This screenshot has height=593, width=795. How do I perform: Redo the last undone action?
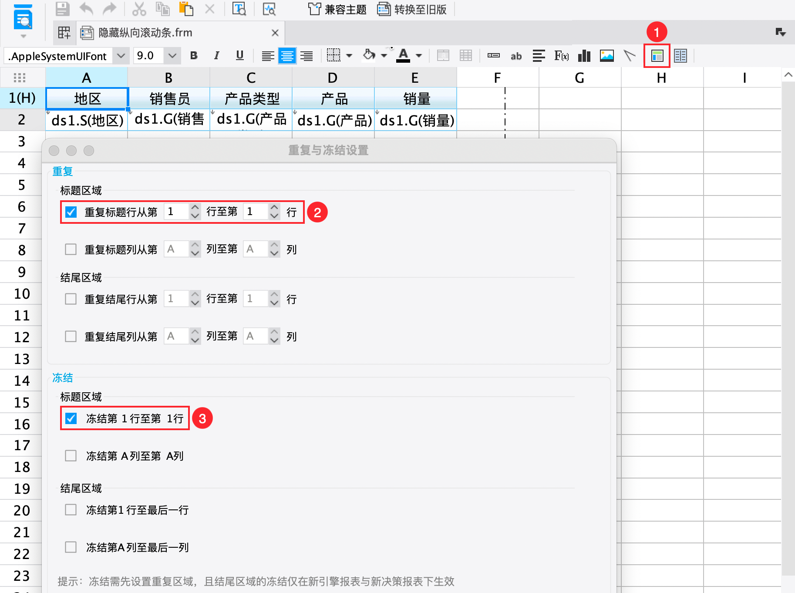pos(110,9)
